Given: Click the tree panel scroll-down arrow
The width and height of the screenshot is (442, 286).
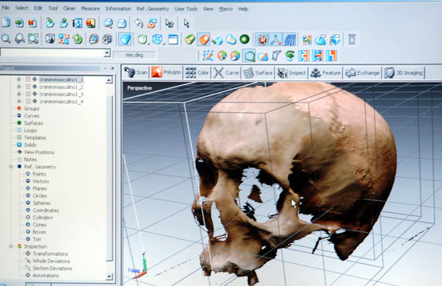Looking at the screenshot, I should click(x=109, y=276).
